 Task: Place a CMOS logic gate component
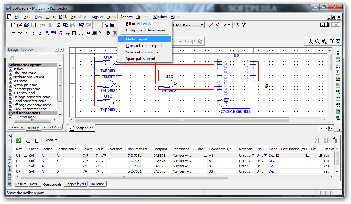[x=54, y=33]
